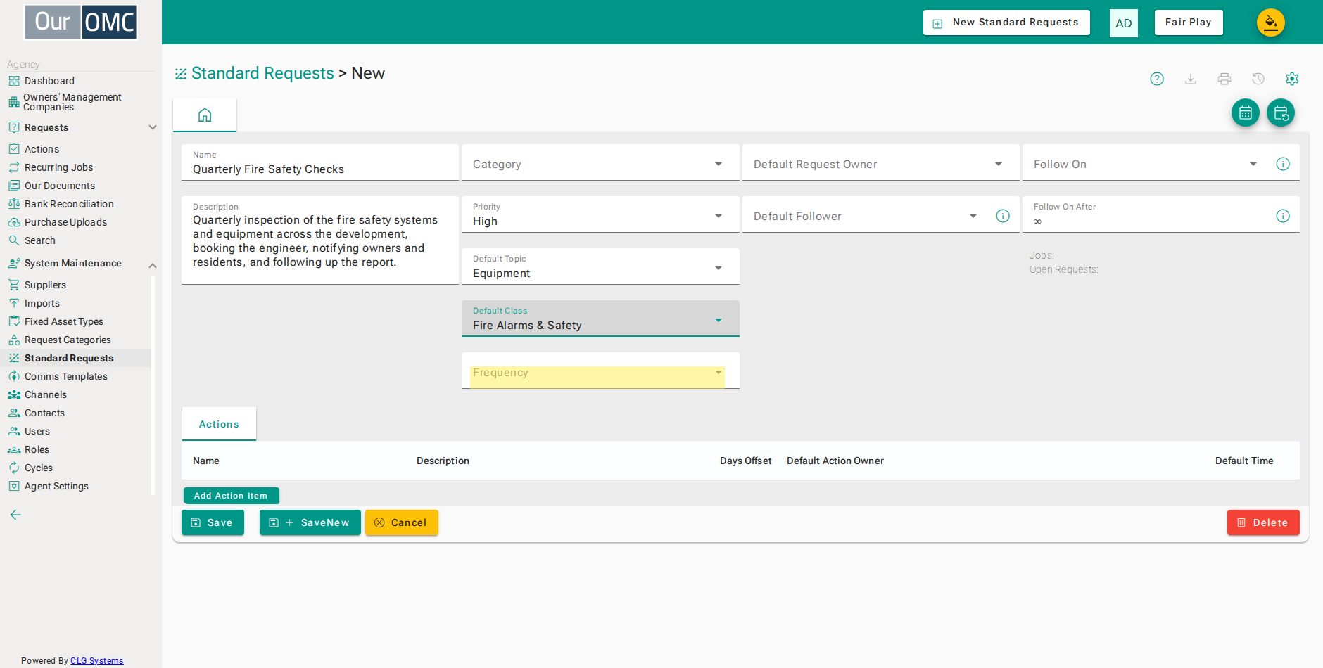
Task: Click the SaveNew button
Action: pos(310,522)
